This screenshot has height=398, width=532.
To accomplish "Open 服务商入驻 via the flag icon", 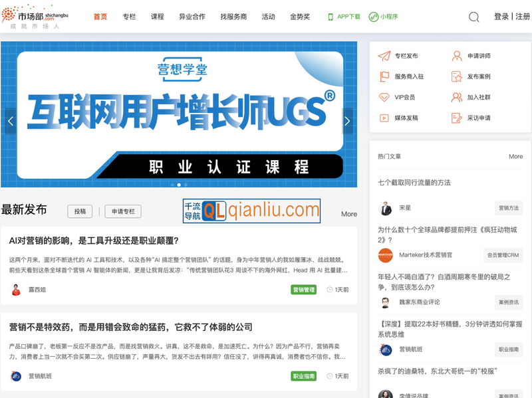I will coord(384,77).
